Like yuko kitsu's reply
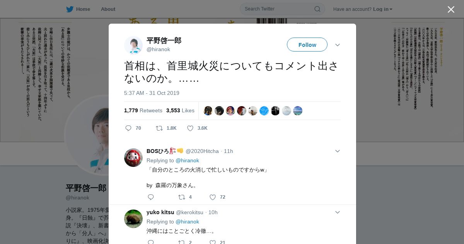464x244 pixels. coord(213,242)
